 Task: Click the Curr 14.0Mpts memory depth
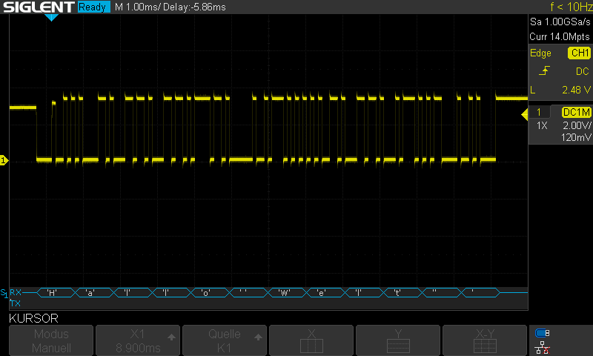pyautogui.click(x=560, y=36)
